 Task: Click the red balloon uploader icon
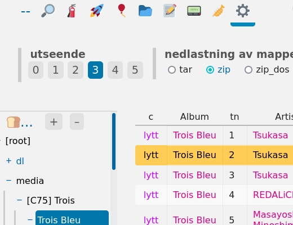click(x=122, y=11)
